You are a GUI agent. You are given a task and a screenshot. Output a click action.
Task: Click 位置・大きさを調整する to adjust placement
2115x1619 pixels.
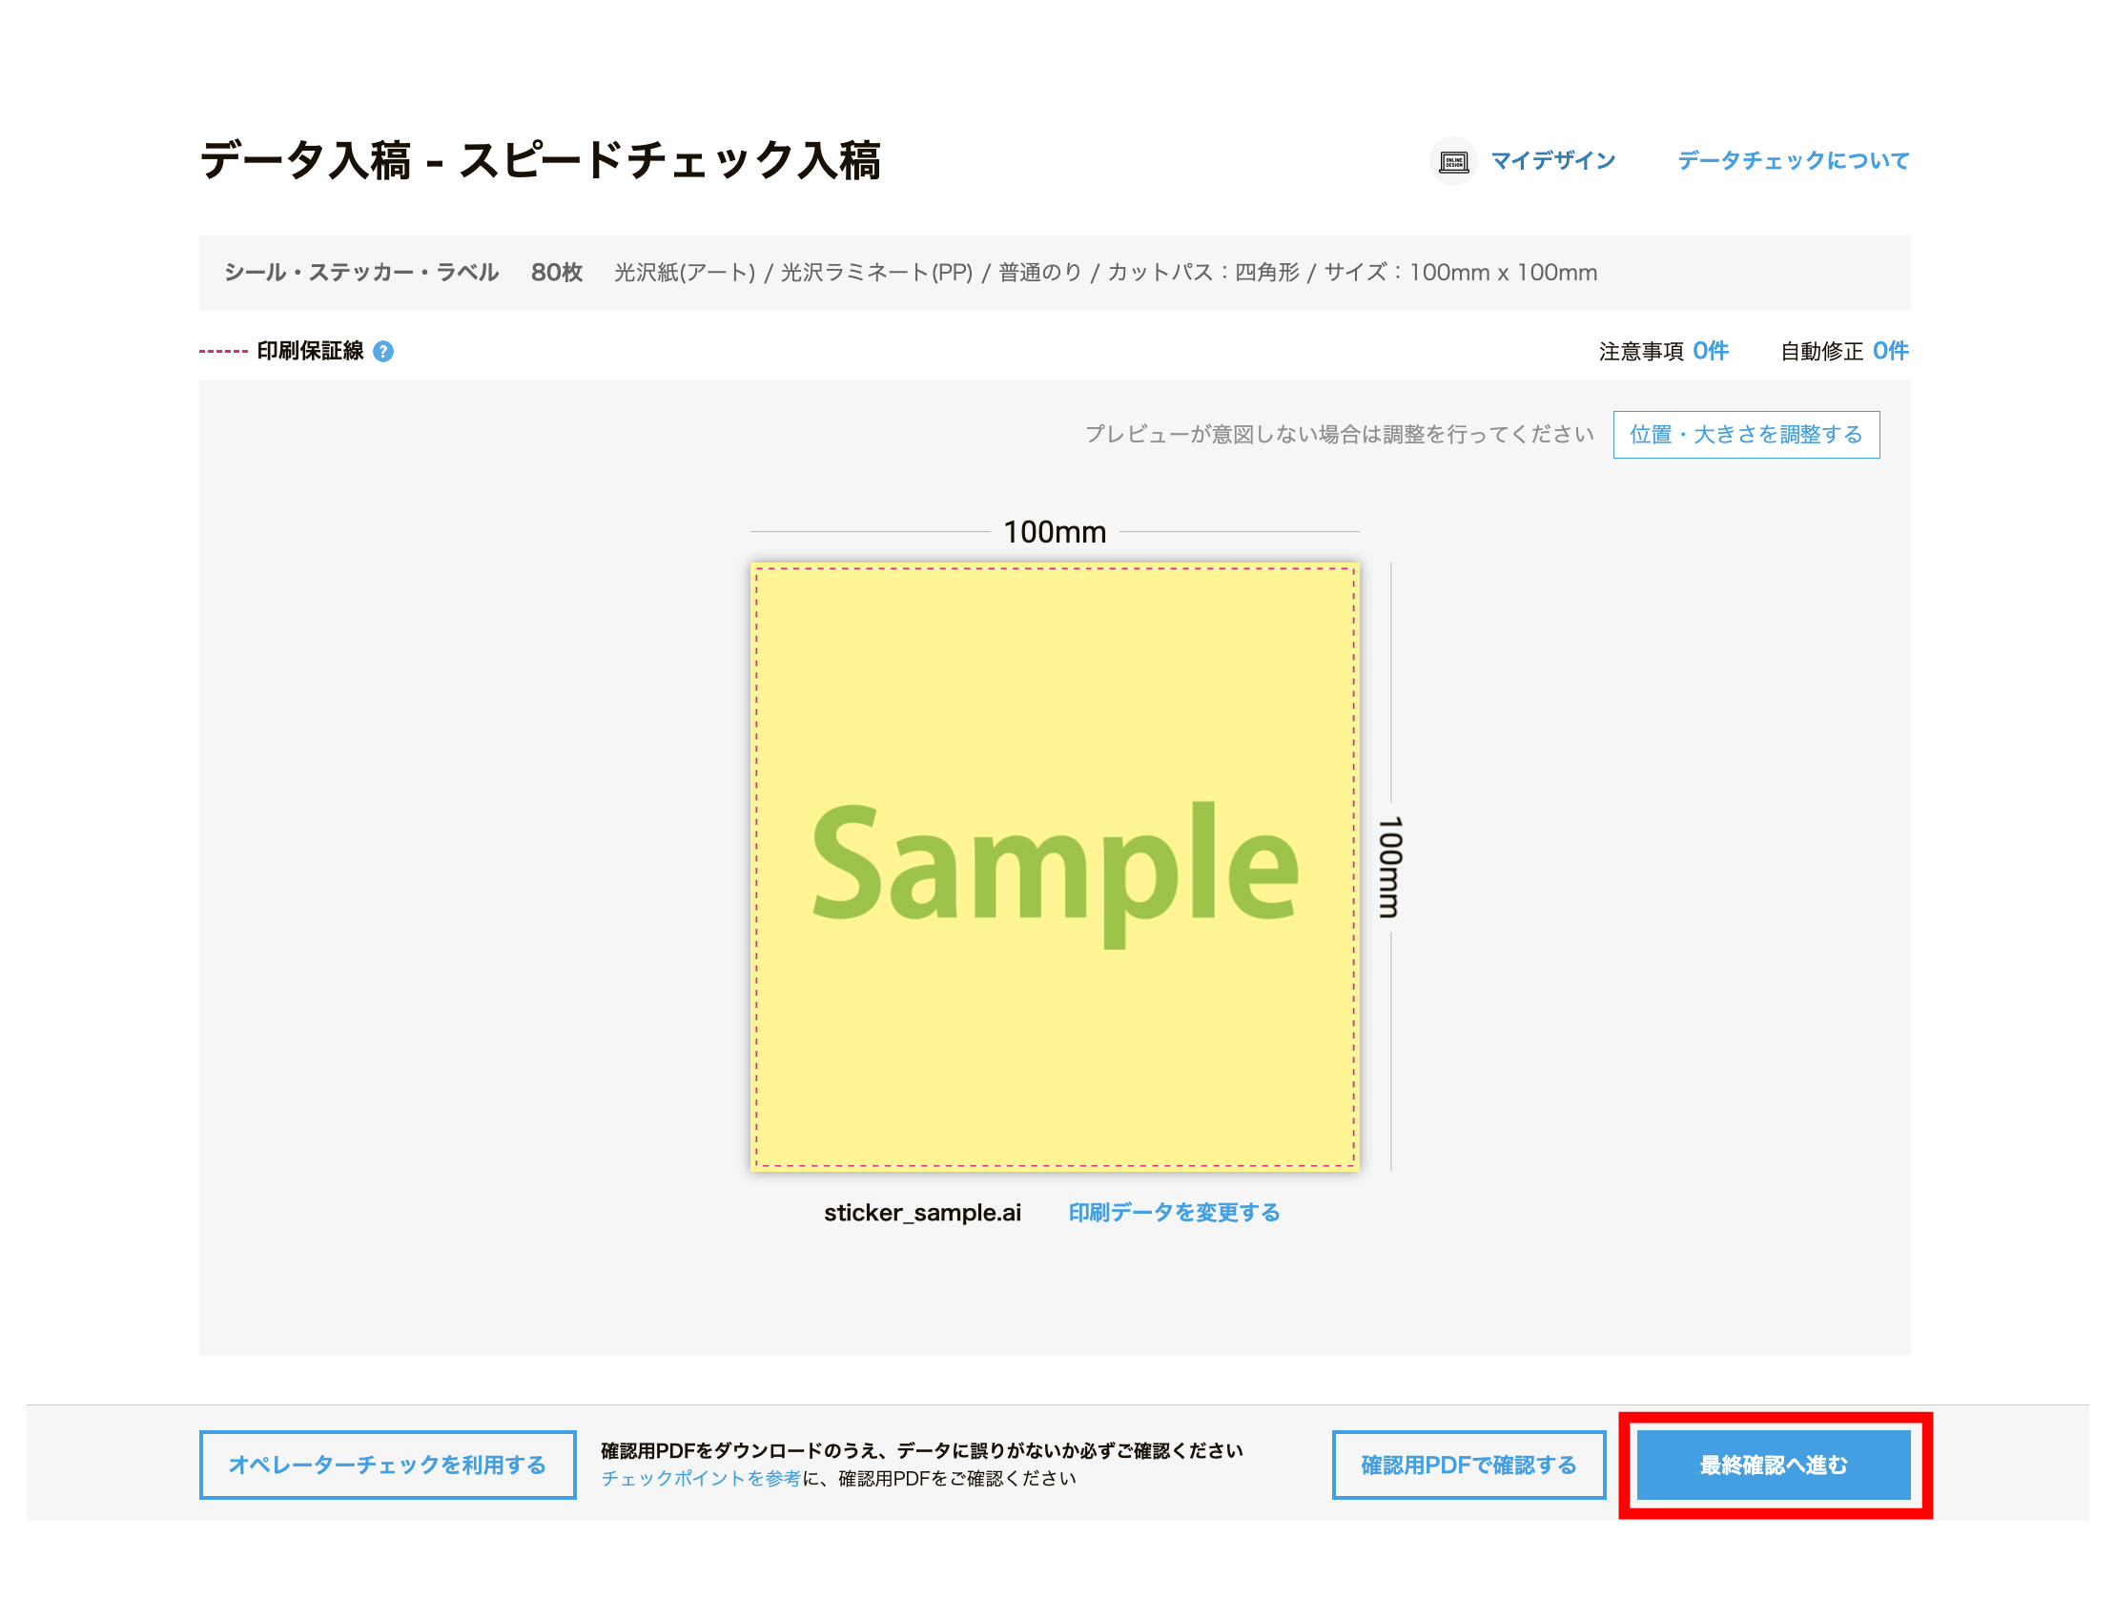[x=1746, y=435]
